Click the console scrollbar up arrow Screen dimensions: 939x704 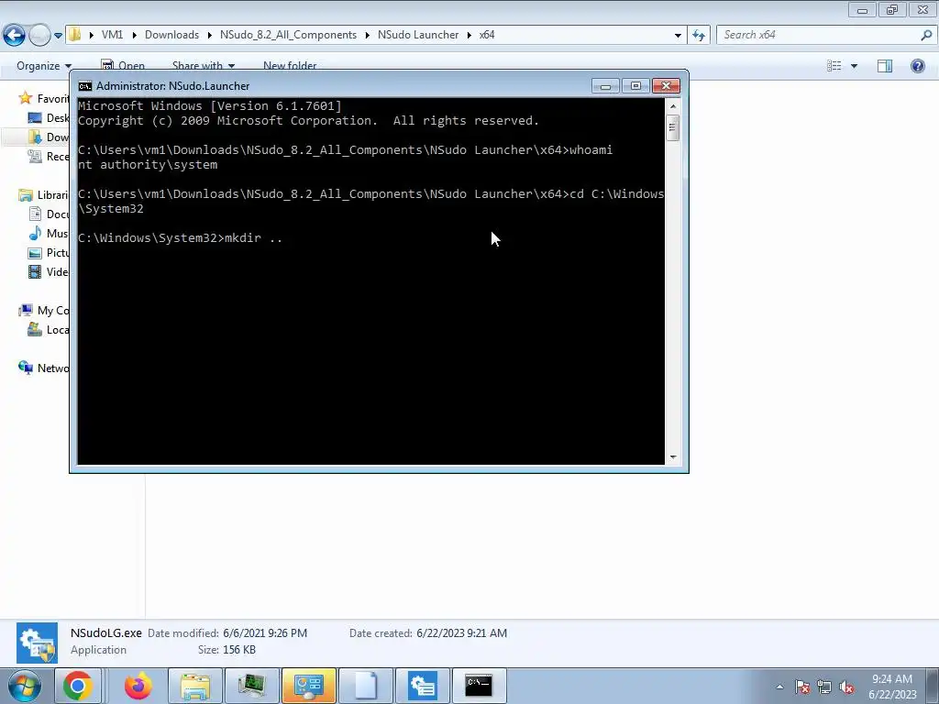pos(673,106)
